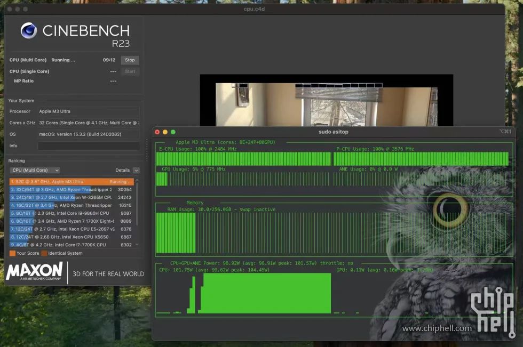
Task: Minimize the asitop window with yellow button
Action: point(165,132)
